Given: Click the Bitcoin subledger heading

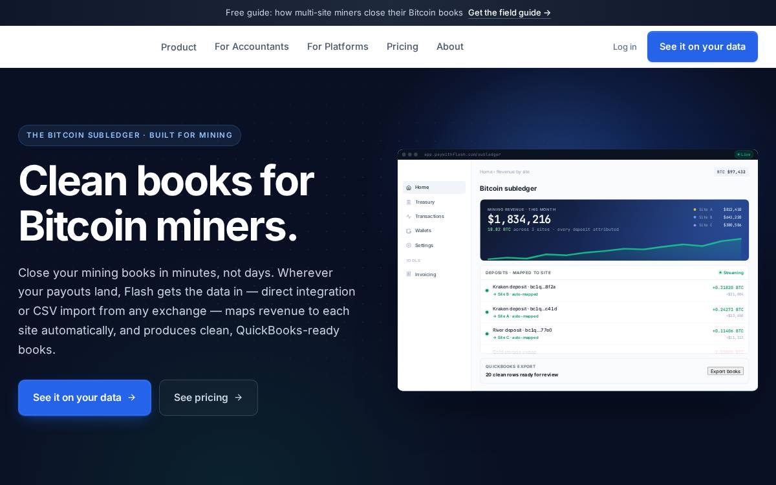Looking at the screenshot, I should pos(508,189).
